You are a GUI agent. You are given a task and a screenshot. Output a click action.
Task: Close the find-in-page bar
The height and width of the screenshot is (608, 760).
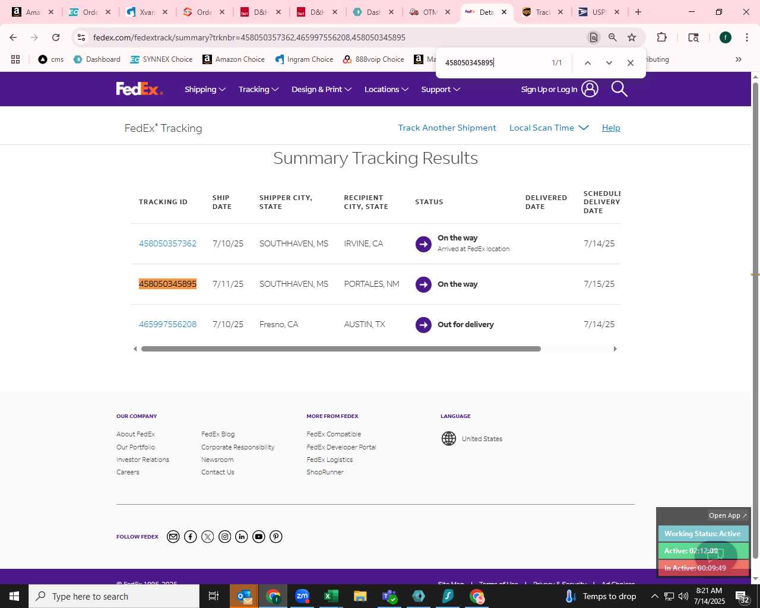tap(631, 63)
